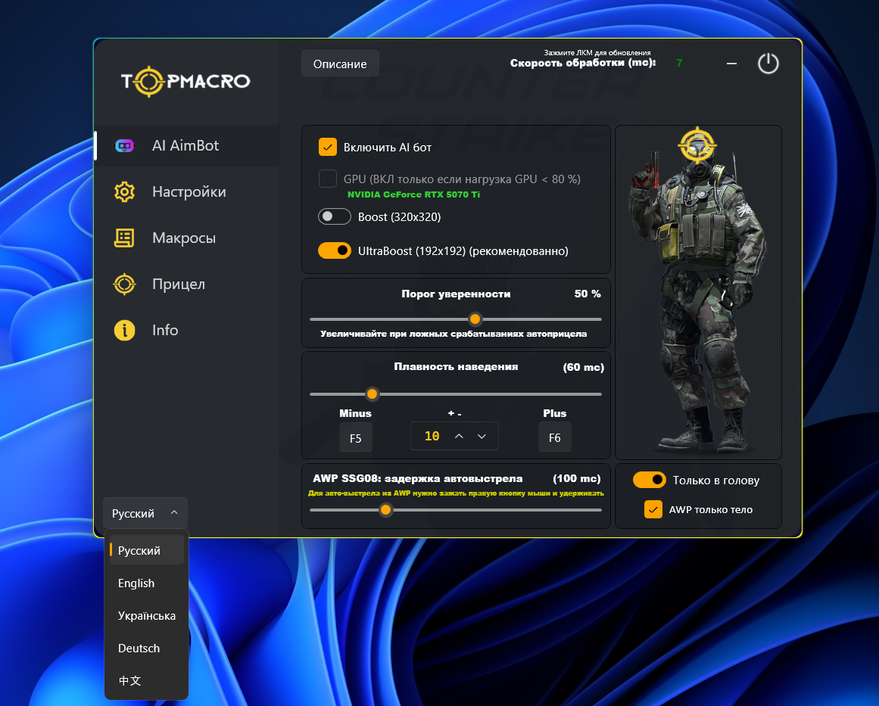
Task: Enable the Boost (320x320) switch
Action: tap(335, 217)
